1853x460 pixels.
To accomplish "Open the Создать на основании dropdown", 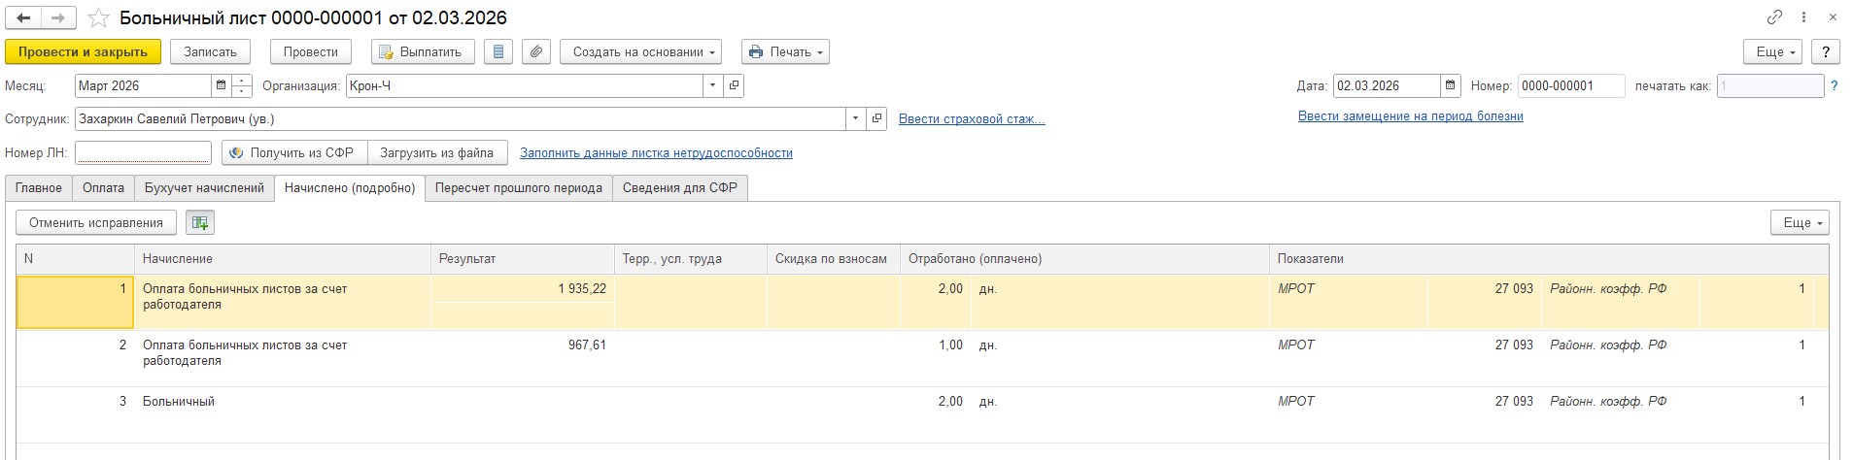I will pyautogui.click(x=640, y=52).
